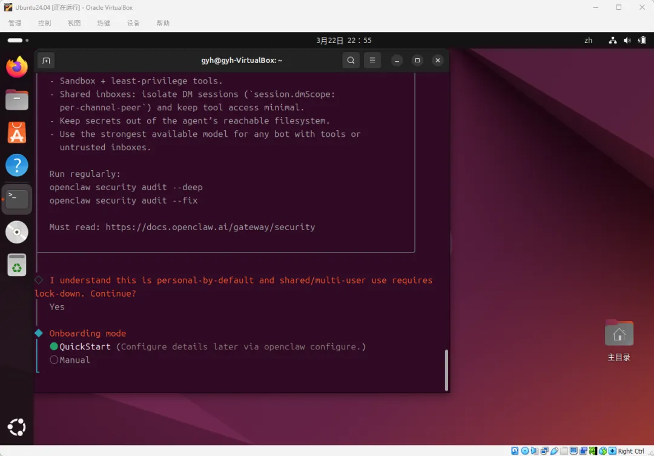Open the 控制 menu in VirtualBox

pyautogui.click(x=45, y=23)
